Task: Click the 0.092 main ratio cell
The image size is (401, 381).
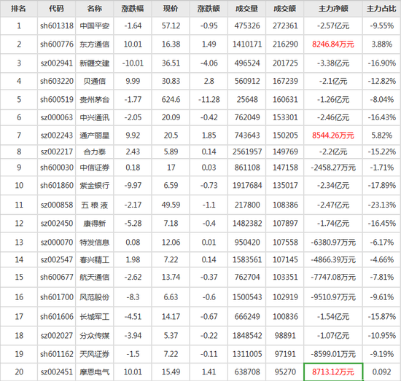Action: (382, 372)
